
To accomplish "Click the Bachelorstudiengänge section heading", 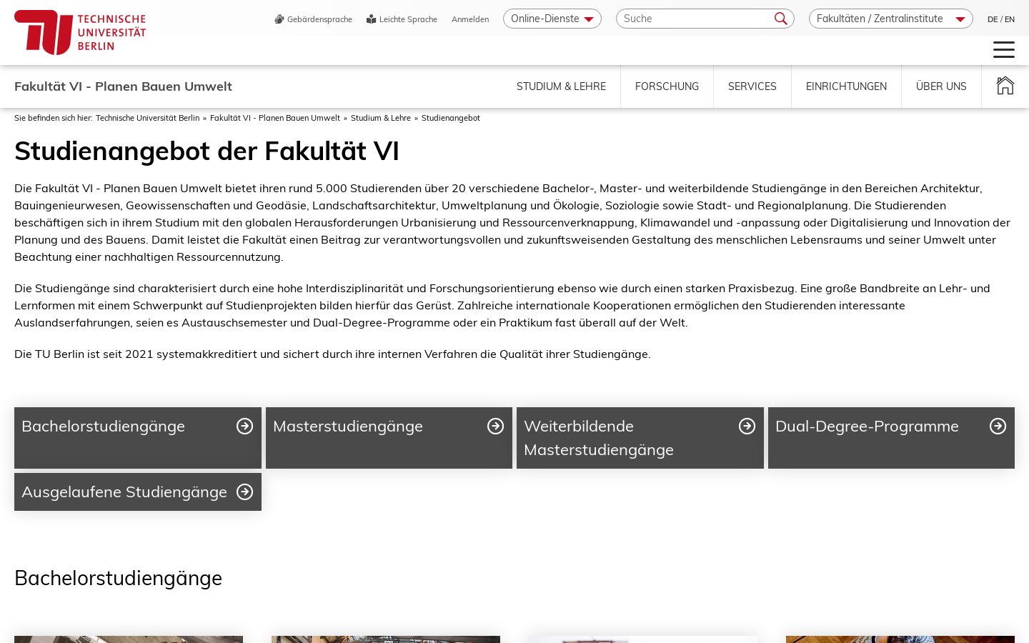I will click(118, 578).
